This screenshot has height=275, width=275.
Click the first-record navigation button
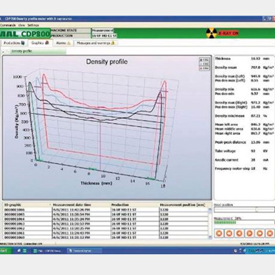pos(218,233)
